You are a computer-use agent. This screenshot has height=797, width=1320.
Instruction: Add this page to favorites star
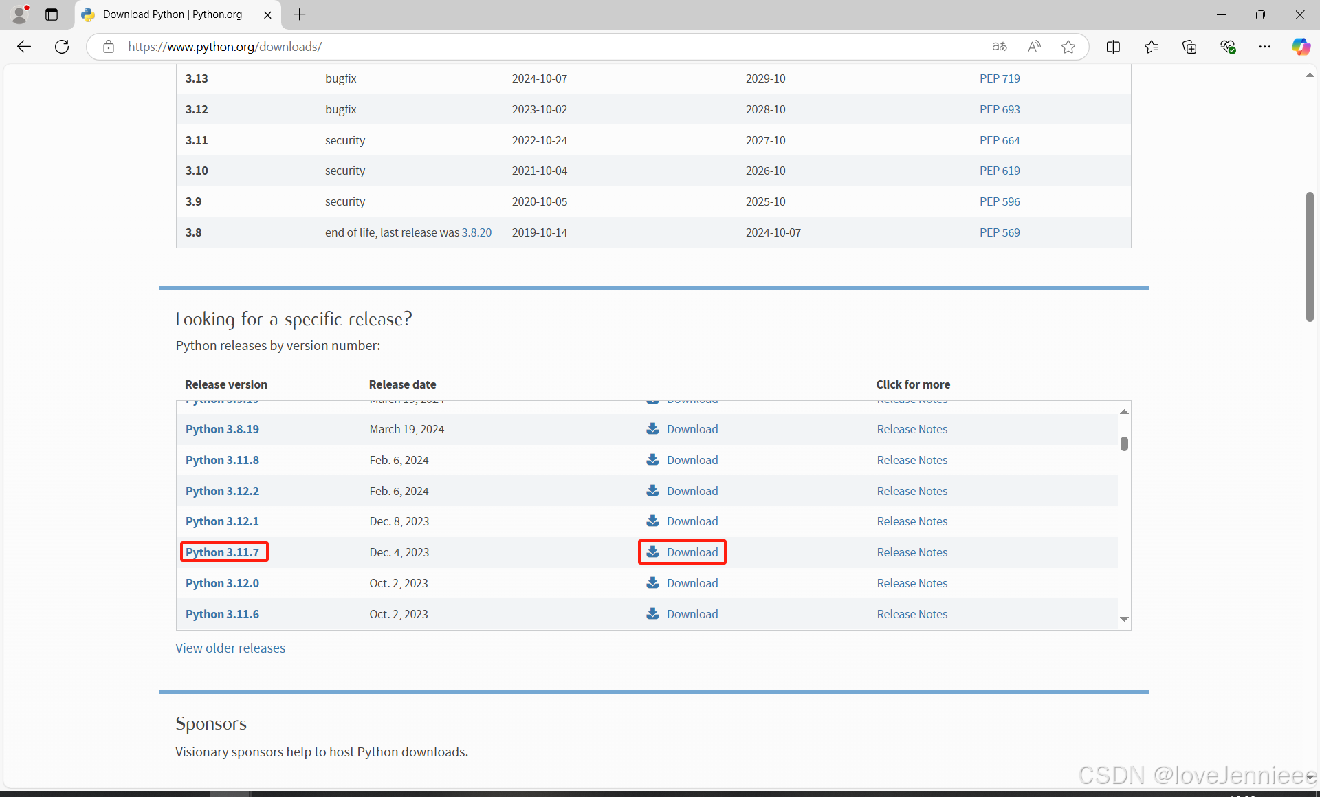[1068, 47]
